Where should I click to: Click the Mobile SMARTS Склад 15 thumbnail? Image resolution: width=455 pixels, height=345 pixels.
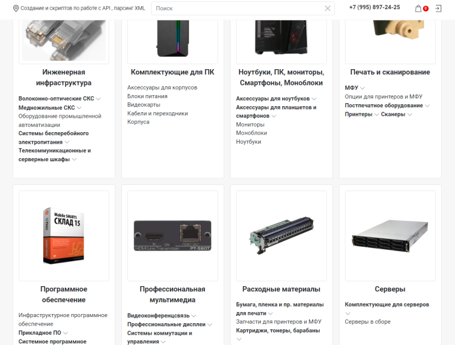(64, 236)
